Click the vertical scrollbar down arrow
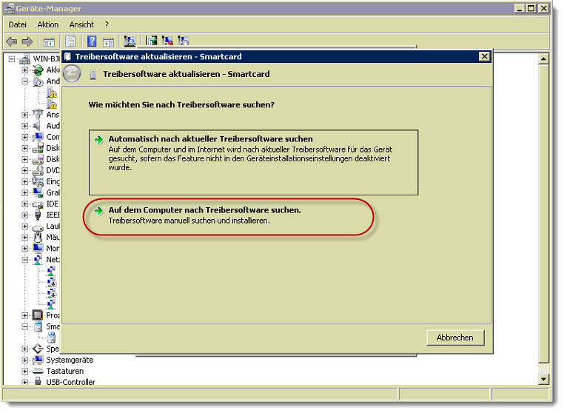Screen dimensions: 564x413 545,378
